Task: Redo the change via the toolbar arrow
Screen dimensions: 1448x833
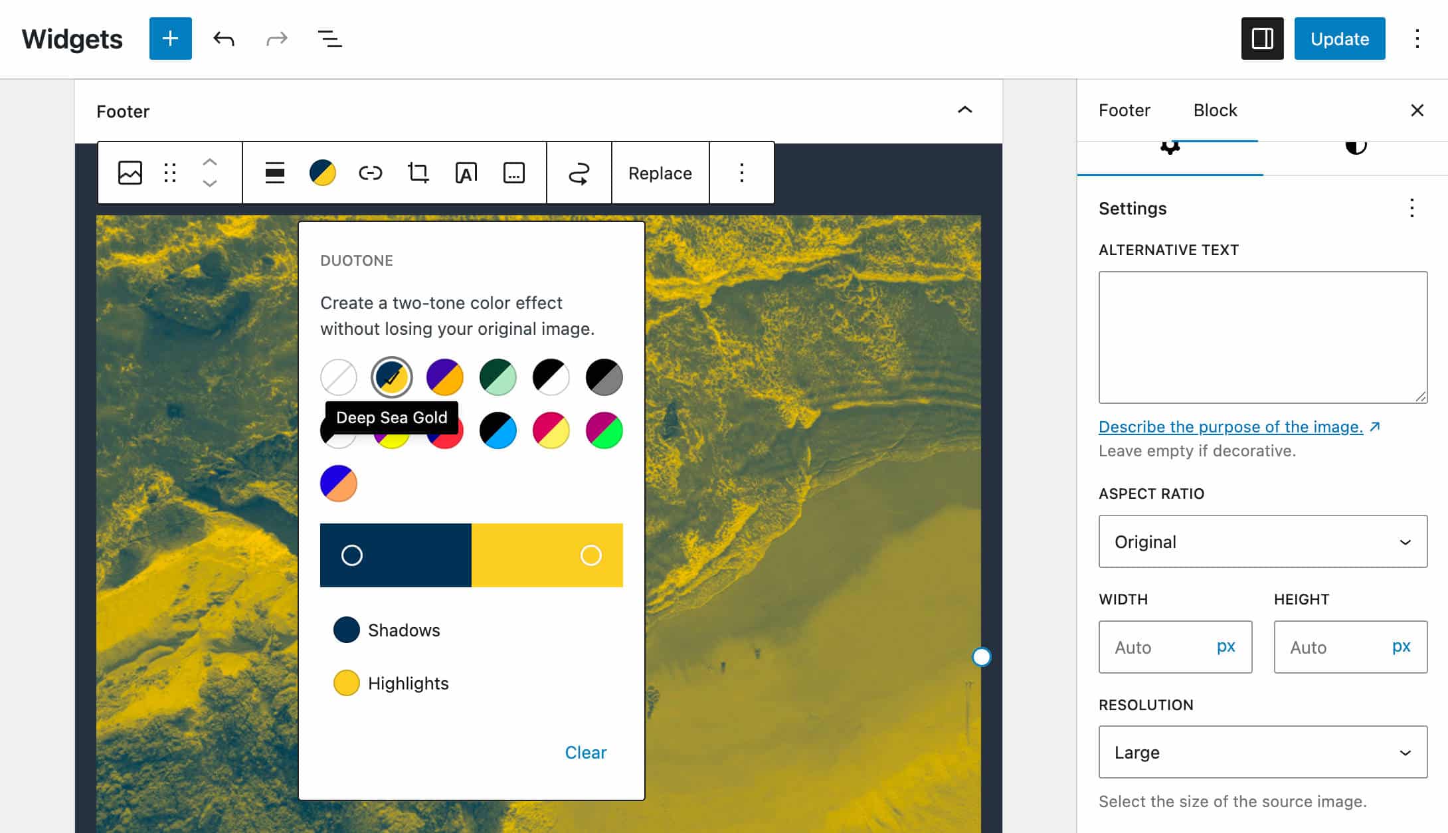Action: 277,39
